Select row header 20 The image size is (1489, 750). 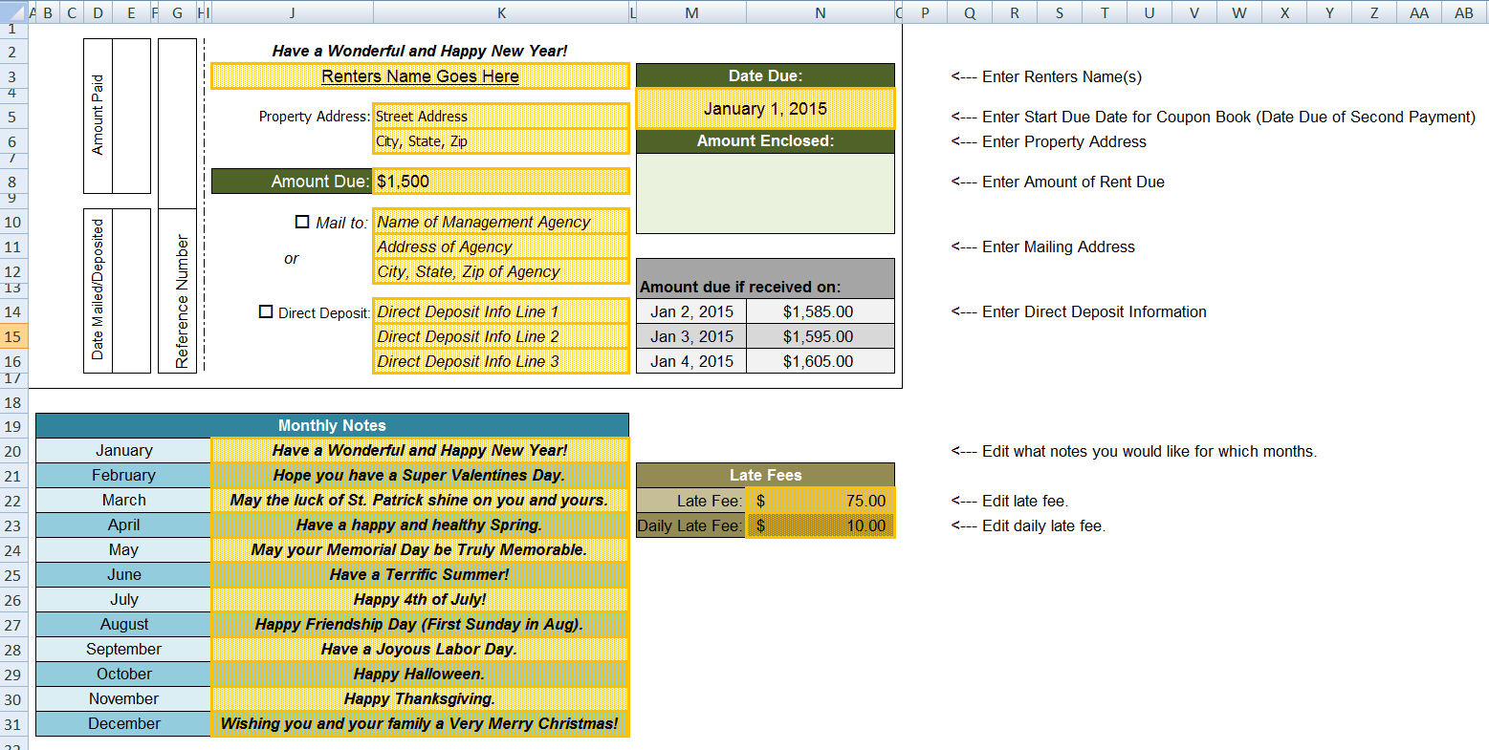(x=13, y=450)
